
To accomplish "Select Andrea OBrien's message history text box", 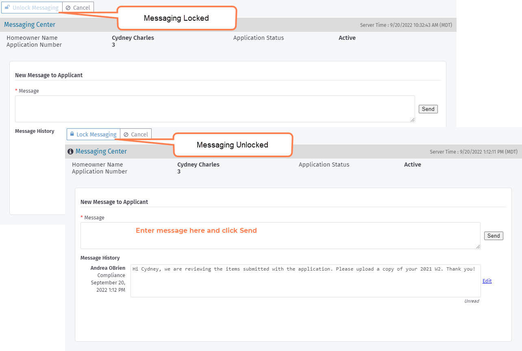I will (x=305, y=281).
